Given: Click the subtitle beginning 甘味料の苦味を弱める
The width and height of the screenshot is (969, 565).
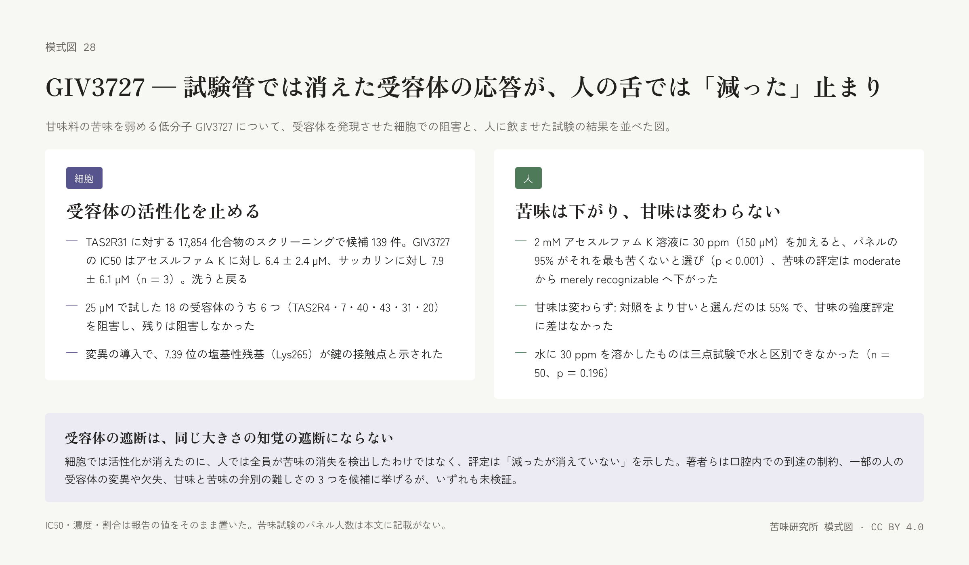Looking at the screenshot, I should click(x=359, y=127).
